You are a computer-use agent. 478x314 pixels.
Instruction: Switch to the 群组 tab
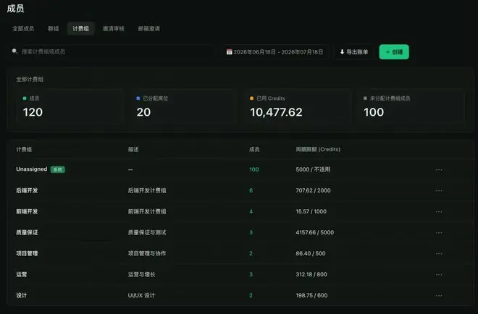[x=54, y=29]
